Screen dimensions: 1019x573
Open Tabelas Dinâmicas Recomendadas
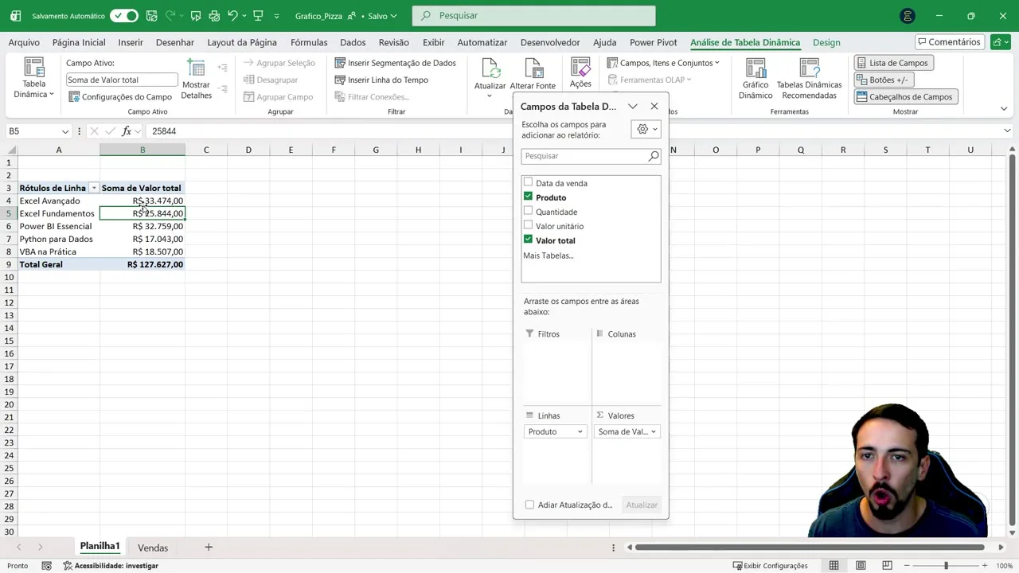[x=809, y=79]
